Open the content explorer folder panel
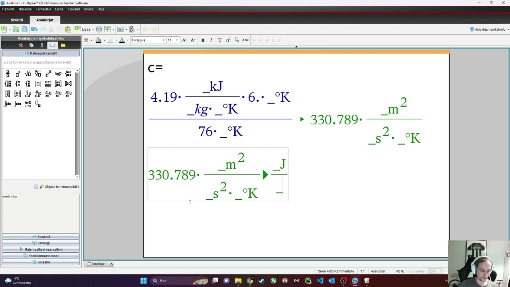This screenshot has width=510, height=287. pos(63,45)
